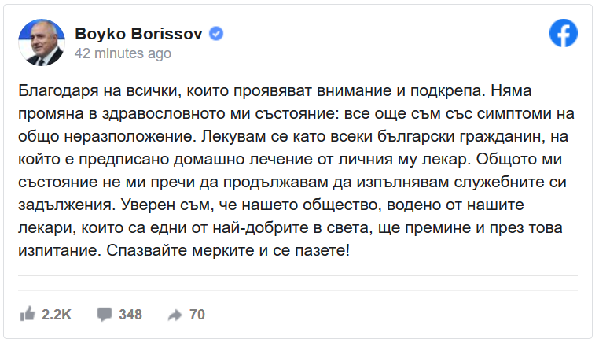Click the Facebook logo icon
599x343 pixels.
click(x=564, y=33)
